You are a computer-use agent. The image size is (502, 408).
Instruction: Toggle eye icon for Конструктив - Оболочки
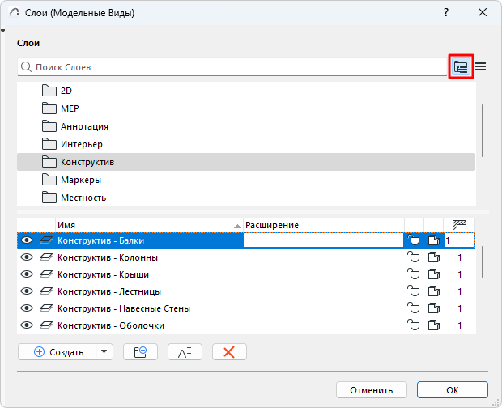(27, 325)
